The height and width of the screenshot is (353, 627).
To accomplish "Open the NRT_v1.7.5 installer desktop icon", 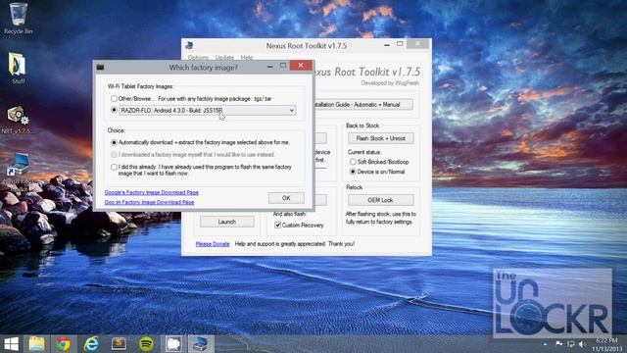I will click(18, 120).
